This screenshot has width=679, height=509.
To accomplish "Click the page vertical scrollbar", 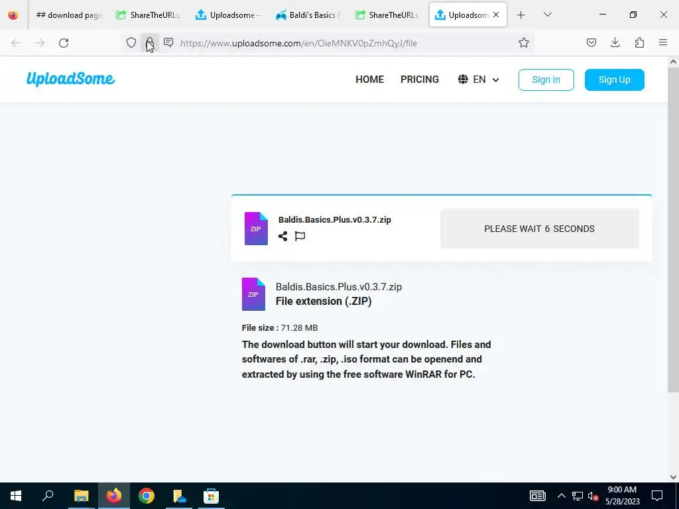I will pyautogui.click(x=673, y=229).
